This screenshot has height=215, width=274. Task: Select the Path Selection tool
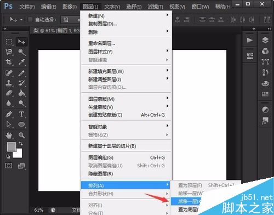(9, 125)
